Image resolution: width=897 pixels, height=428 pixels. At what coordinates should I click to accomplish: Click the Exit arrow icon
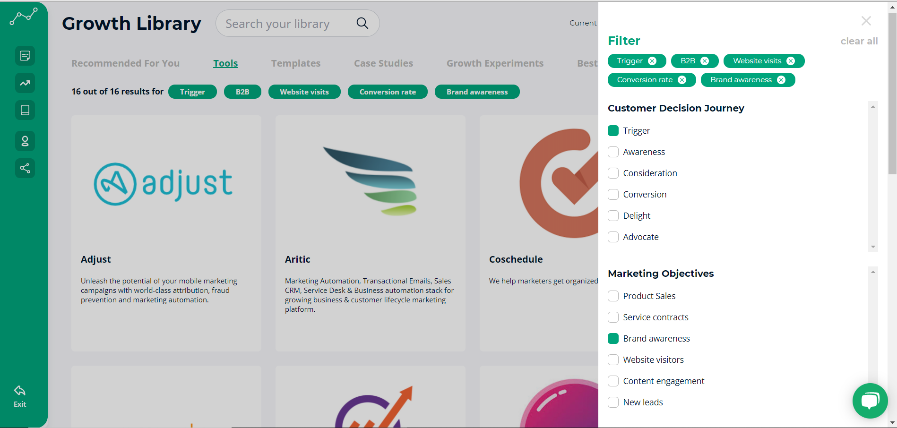pyautogui.click(x=20, y=391)
